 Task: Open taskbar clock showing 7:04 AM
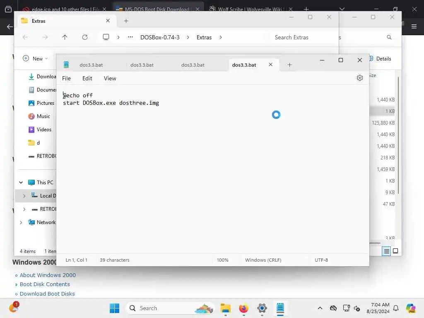click(x=378, y=308)
